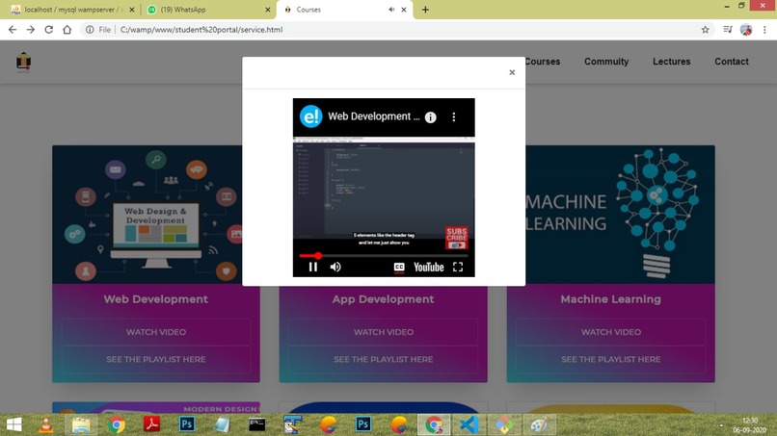Click the App Development card title
This screenshot has width=777, height=436.
tap(383, 299)
